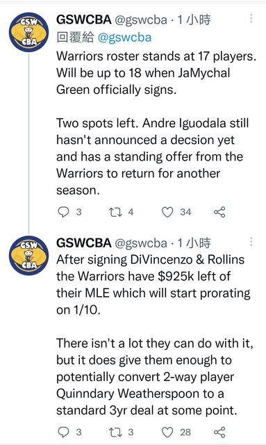Screen dimensions: 266x445
Task: View GSWCBA avatar on first tweet
Action: point(28,32)
